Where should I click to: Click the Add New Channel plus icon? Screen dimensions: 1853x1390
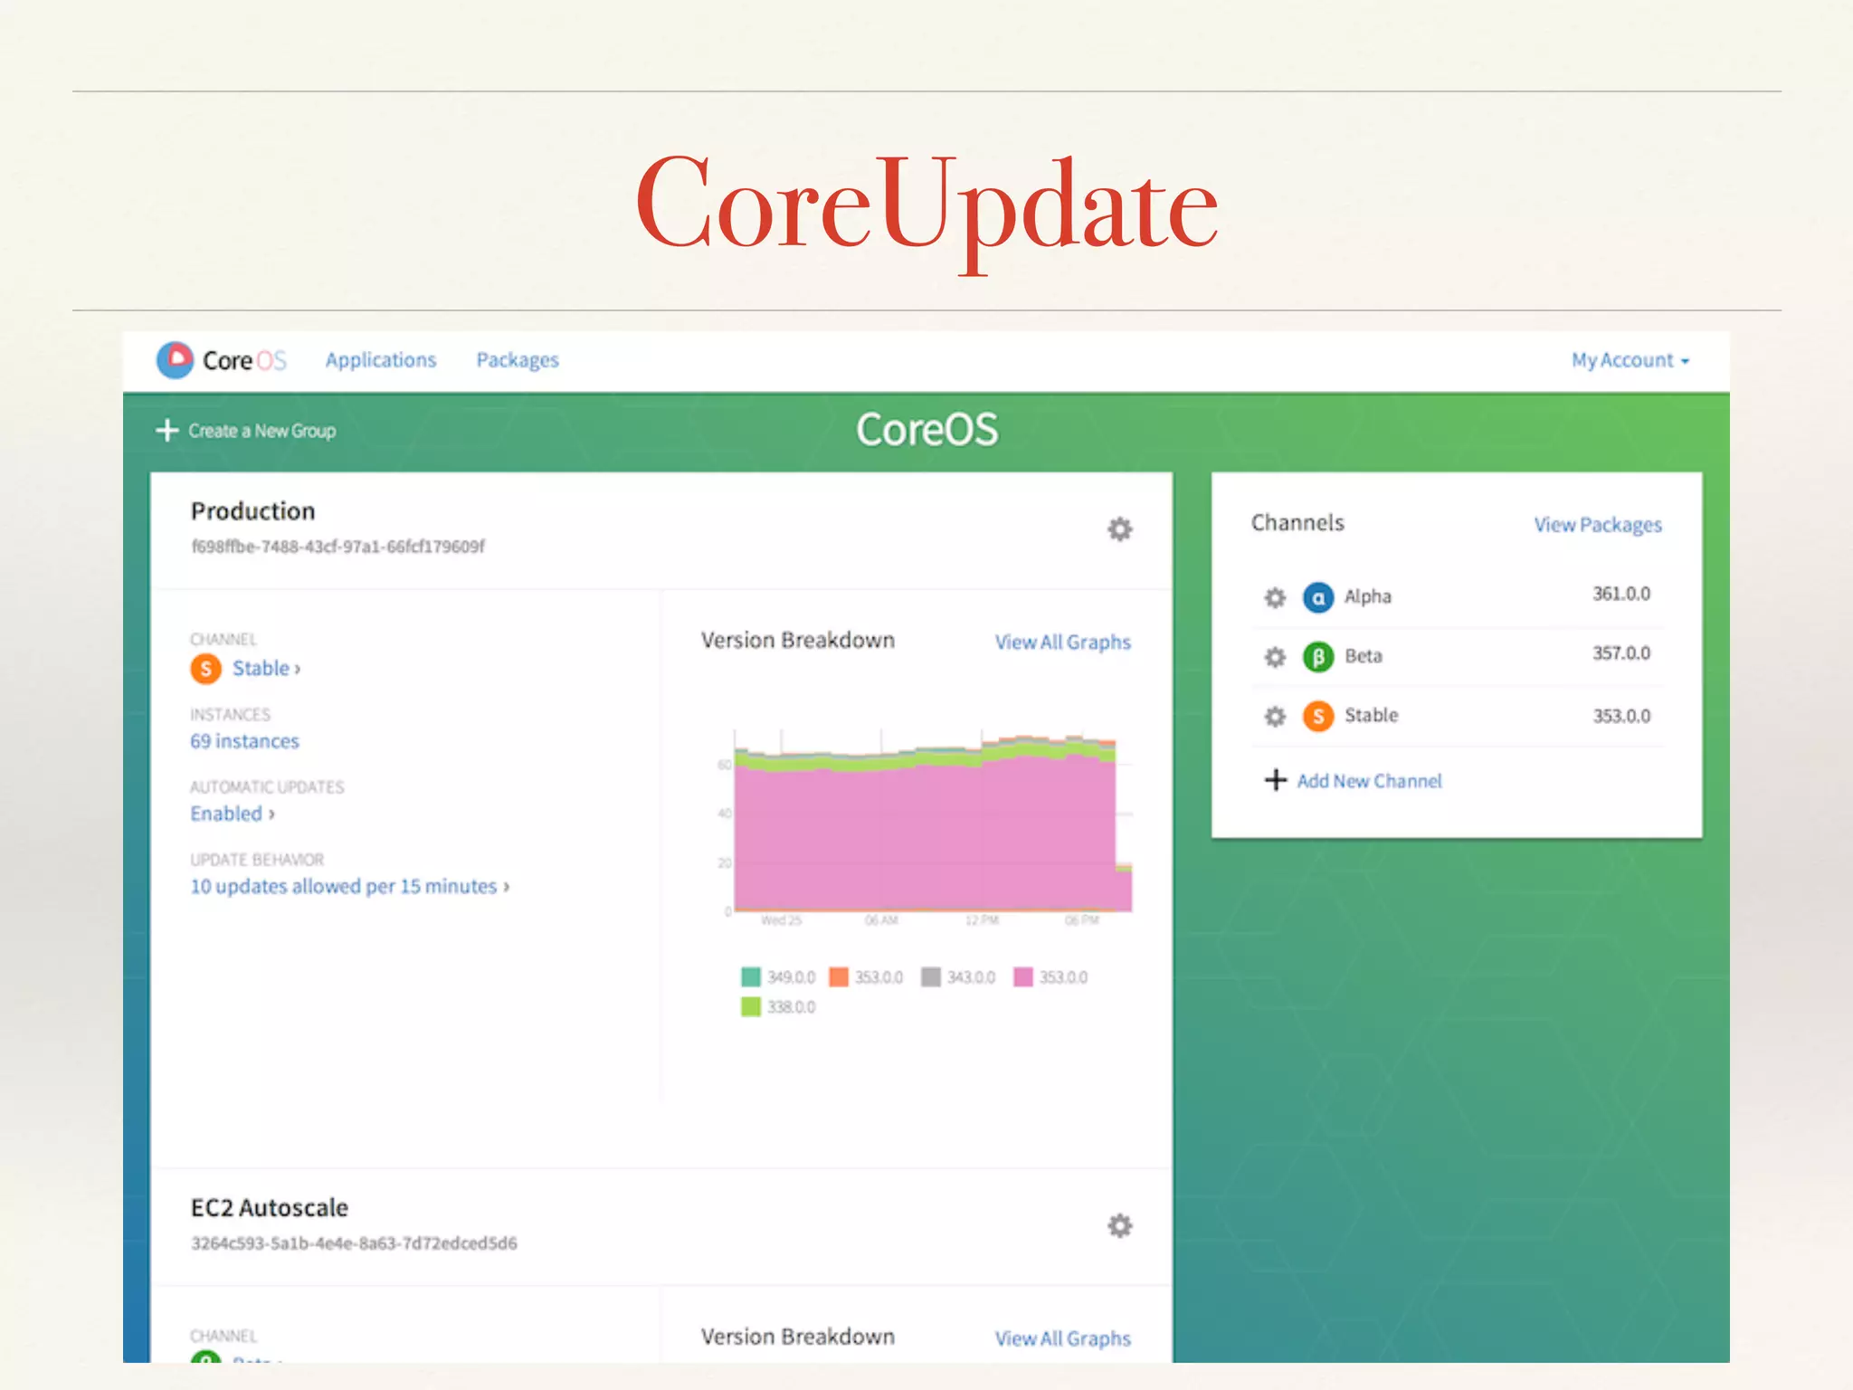coord(1276,780)
